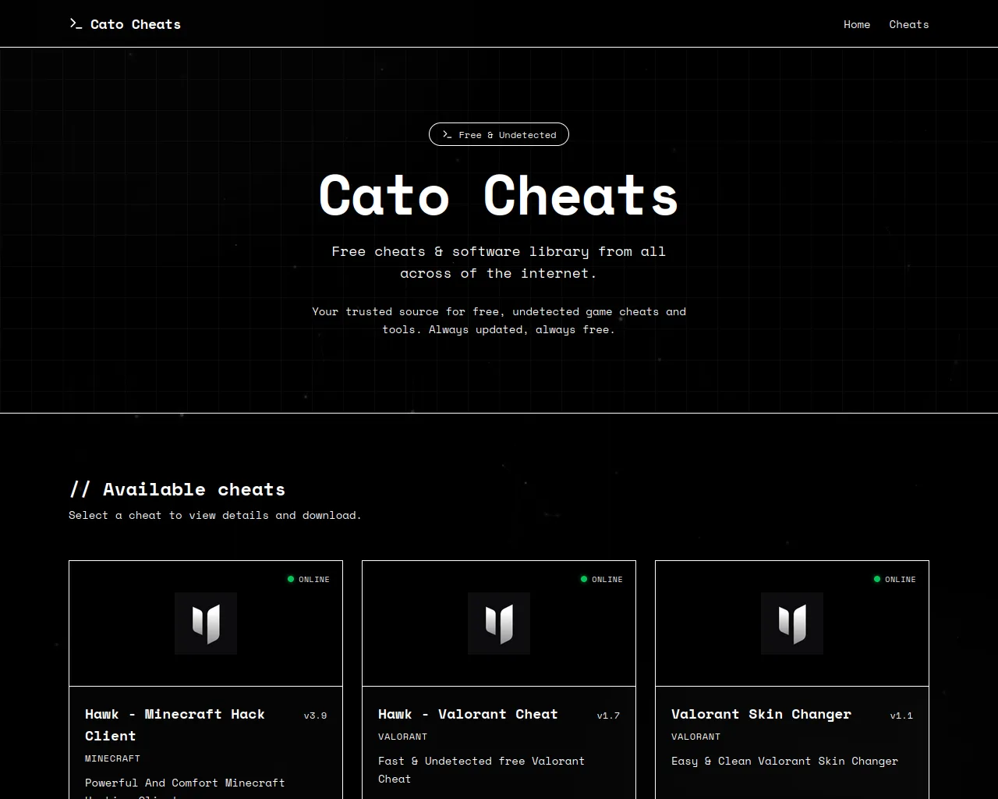Open Valorant Skin Changer logo thumbnail
This screenshot has height=799, width=998.
click(x=792, y=623)
